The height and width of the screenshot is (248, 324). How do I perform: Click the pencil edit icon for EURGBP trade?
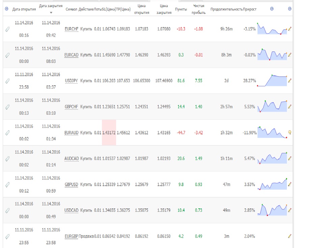pos(290,236)
